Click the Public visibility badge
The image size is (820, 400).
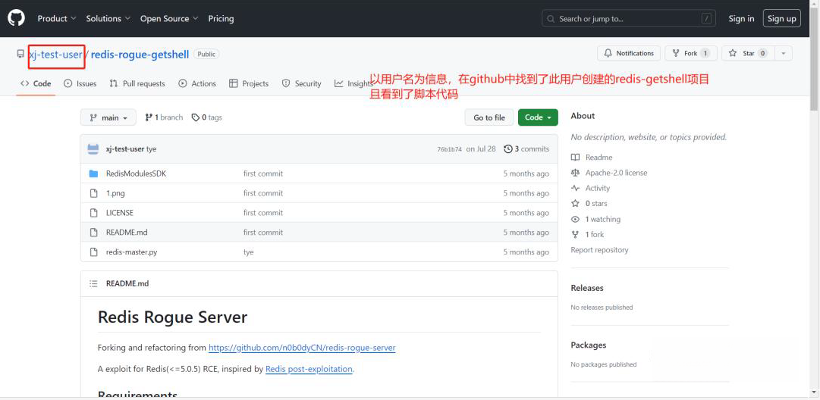tap(206, 54)
